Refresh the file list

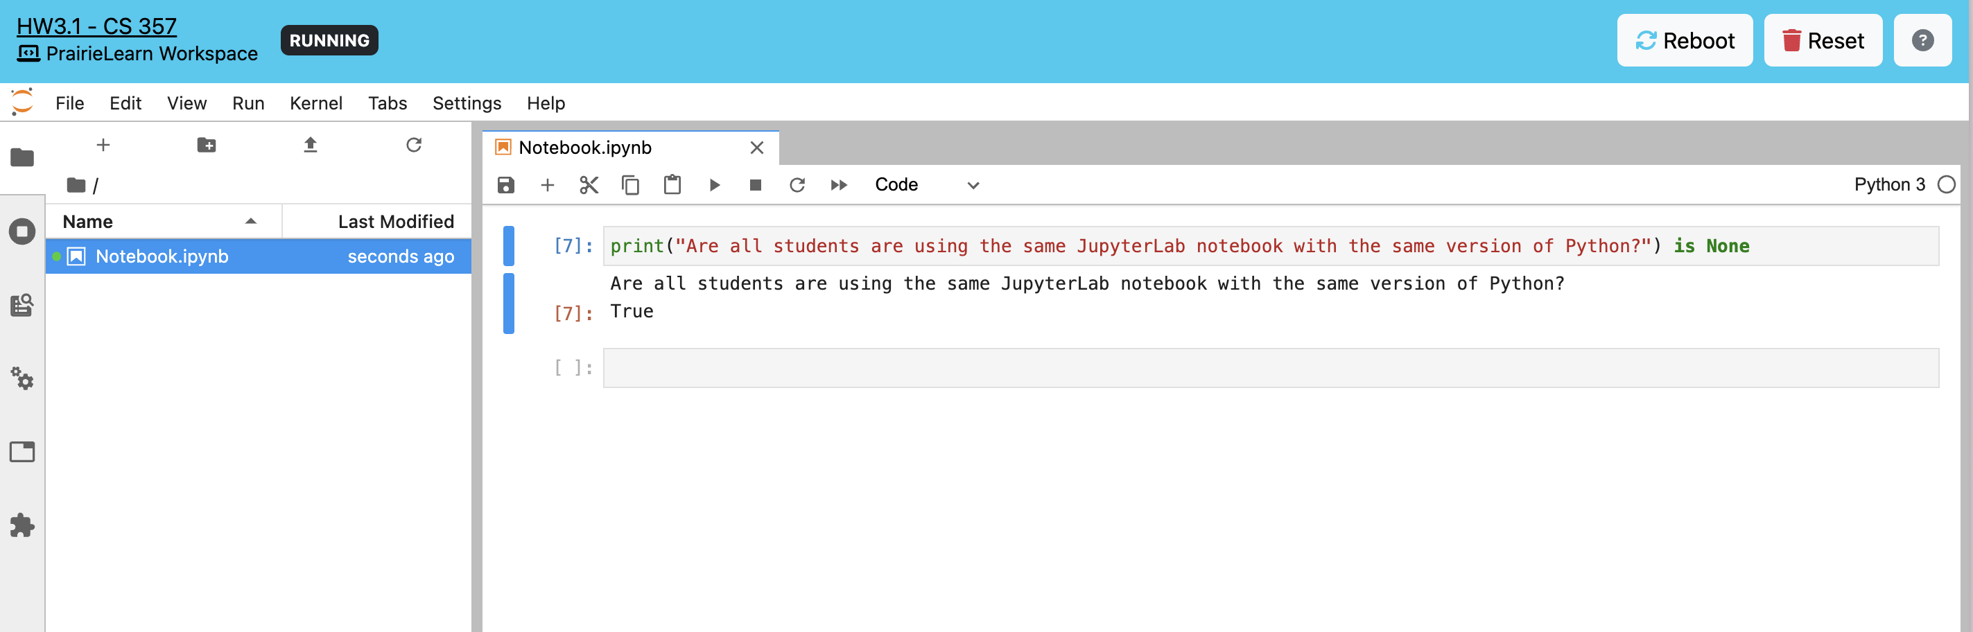[414, 145]
